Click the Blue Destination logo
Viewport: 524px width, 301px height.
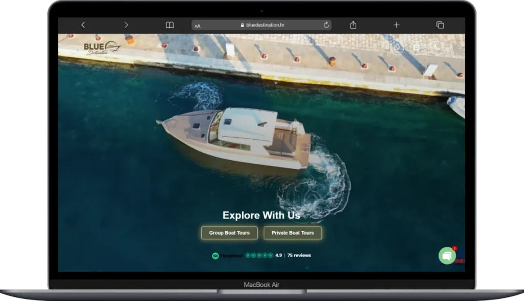[x=101, y=48]
